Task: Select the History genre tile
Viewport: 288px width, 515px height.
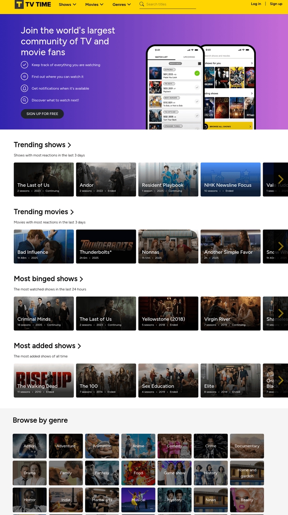Action: [x=210, y=473]
